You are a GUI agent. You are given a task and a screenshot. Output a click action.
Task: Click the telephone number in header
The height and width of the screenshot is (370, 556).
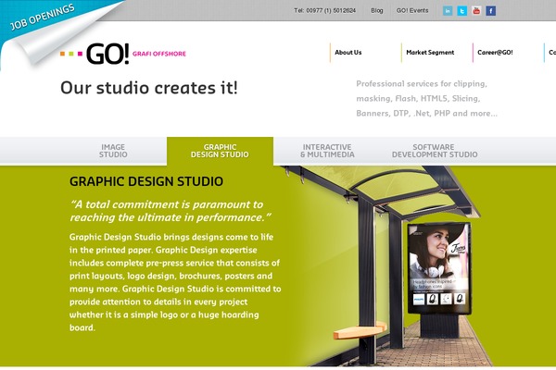click(325, 10)
